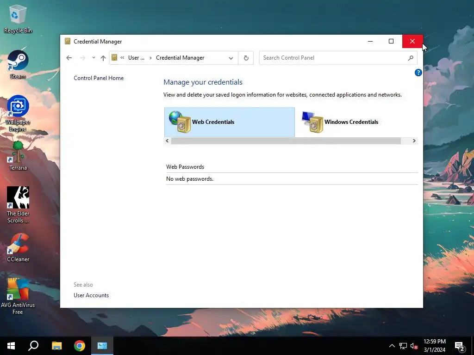Viewport: 474px width, 355px height.
Task: Select The Elder Scrolls desktop shortcut
Action: coord(18,205)
